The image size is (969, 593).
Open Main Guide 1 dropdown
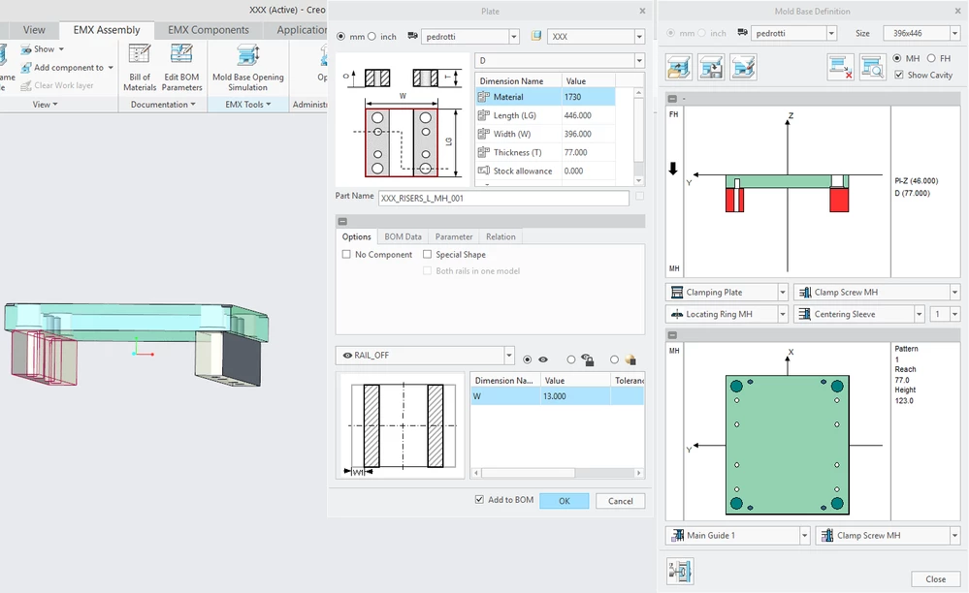(804, 536)
